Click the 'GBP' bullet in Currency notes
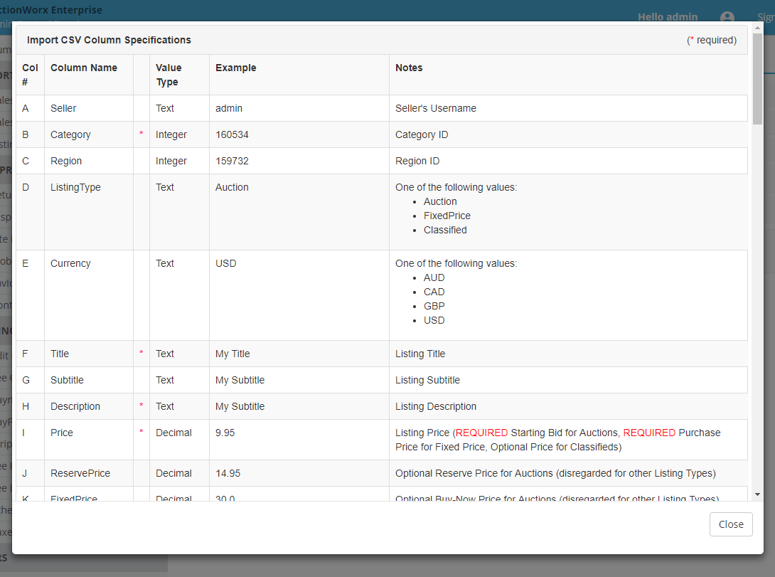Image resolution: width=775 pixels, height=577 pixels. coord(434,306)
